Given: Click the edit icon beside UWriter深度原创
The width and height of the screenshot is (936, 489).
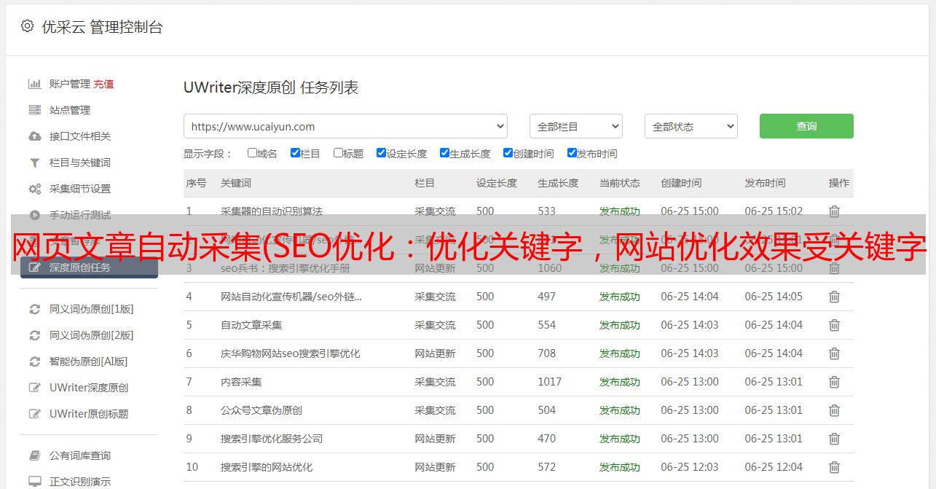Looking at the screenshot, I should pyautogui.click(x=34, y=388).
